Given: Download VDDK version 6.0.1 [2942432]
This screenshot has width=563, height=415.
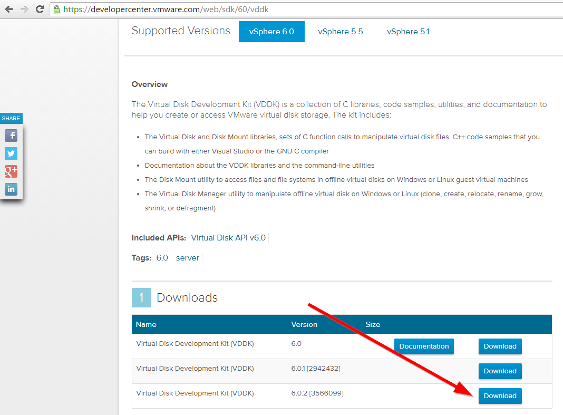Looking at the screenshot, I should click(x=500, y=371).
